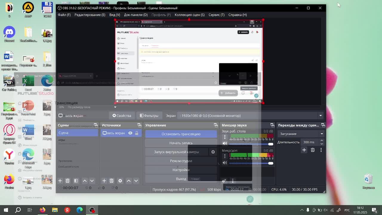Toggle the lock on весь экран source
The width and height of the screenshot is (382, 215).
137,133
